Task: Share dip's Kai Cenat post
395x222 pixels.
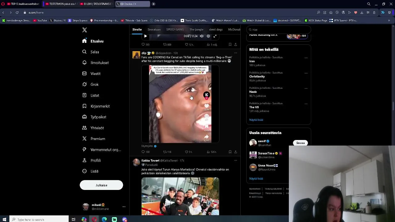Action: click(235, 152)
